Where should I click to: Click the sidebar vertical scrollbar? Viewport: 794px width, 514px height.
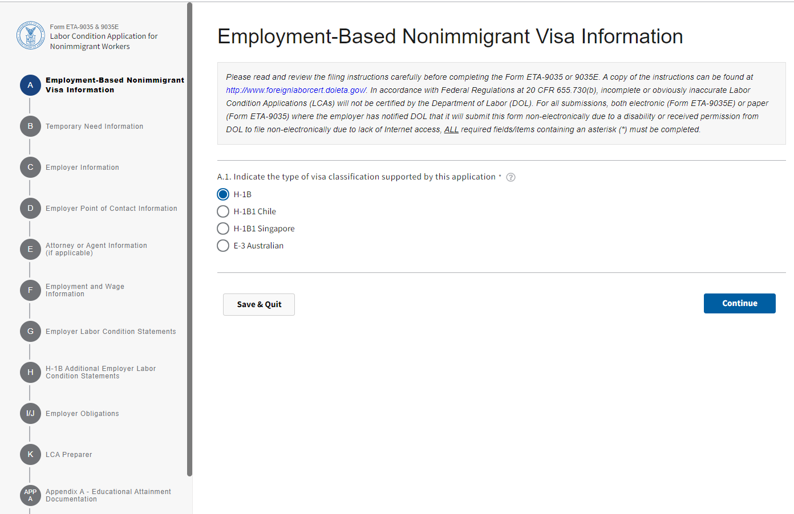[189, 239]
